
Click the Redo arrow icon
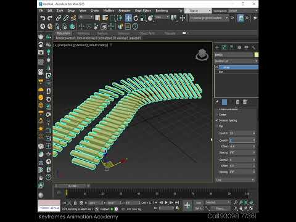pos(50,18)
